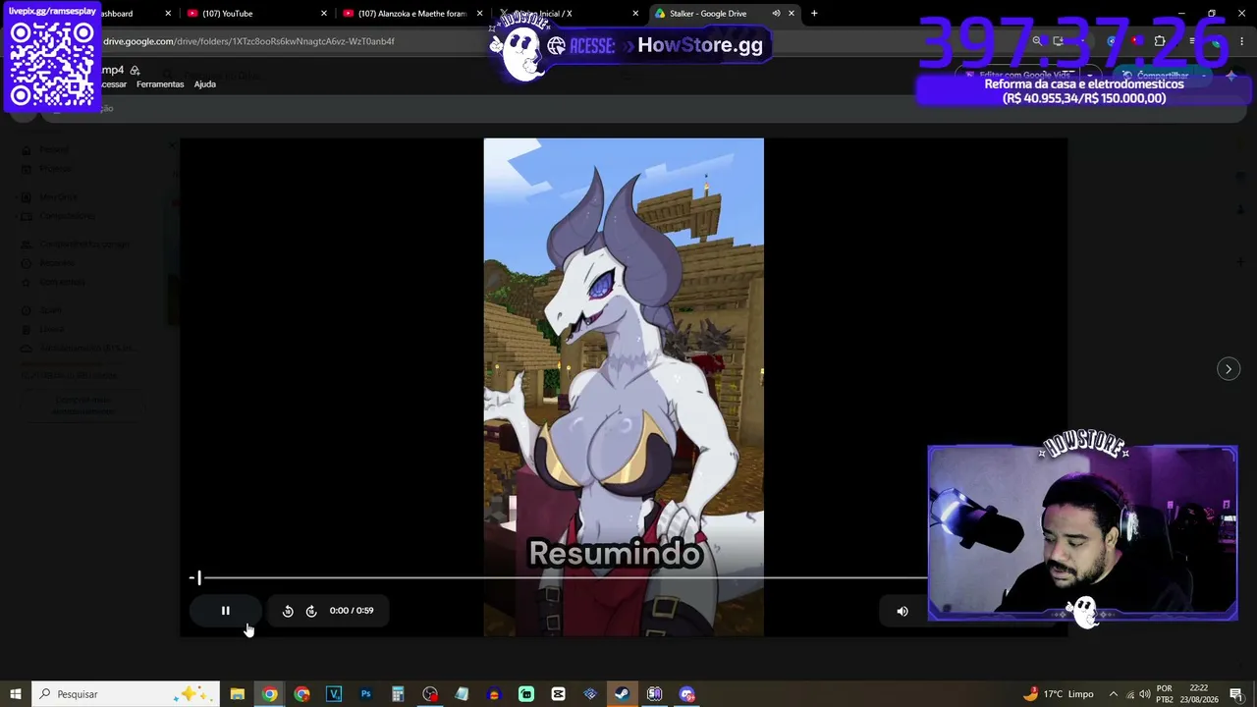Go to the next file in preview
Image resolution: width=1257 pixels, height=707 pixels.
1229,369
